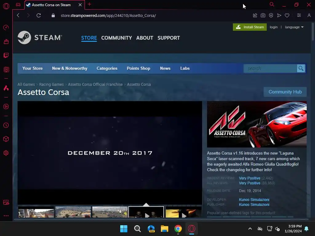Open History clock sidebar icon
Image resolution: width=315 pixels, height=236 pixels.
coord(6,125)
